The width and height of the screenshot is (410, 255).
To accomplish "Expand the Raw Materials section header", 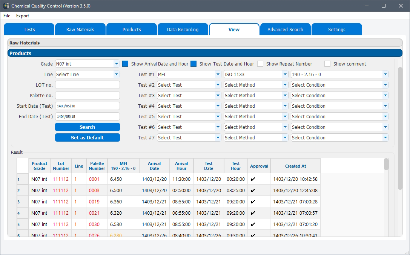I will pos(205,43).
